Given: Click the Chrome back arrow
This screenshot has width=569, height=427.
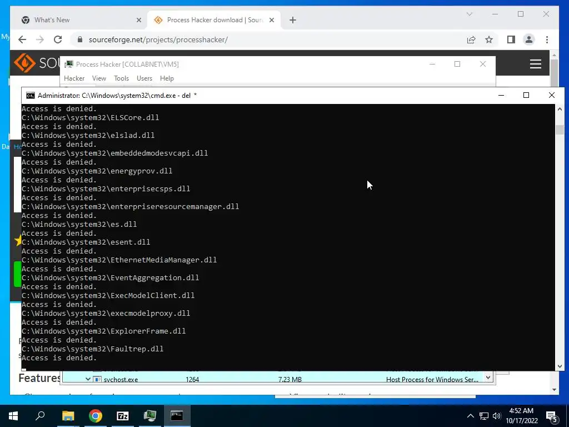Looking at the screenshot, I should click(22, 39).
